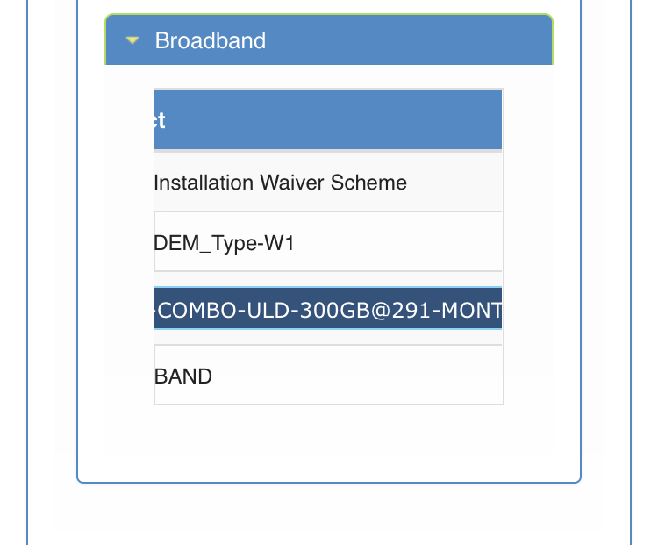Click the dark blue selected table row
The height and width of the screenshot is (545, 658).
point(327,309)
